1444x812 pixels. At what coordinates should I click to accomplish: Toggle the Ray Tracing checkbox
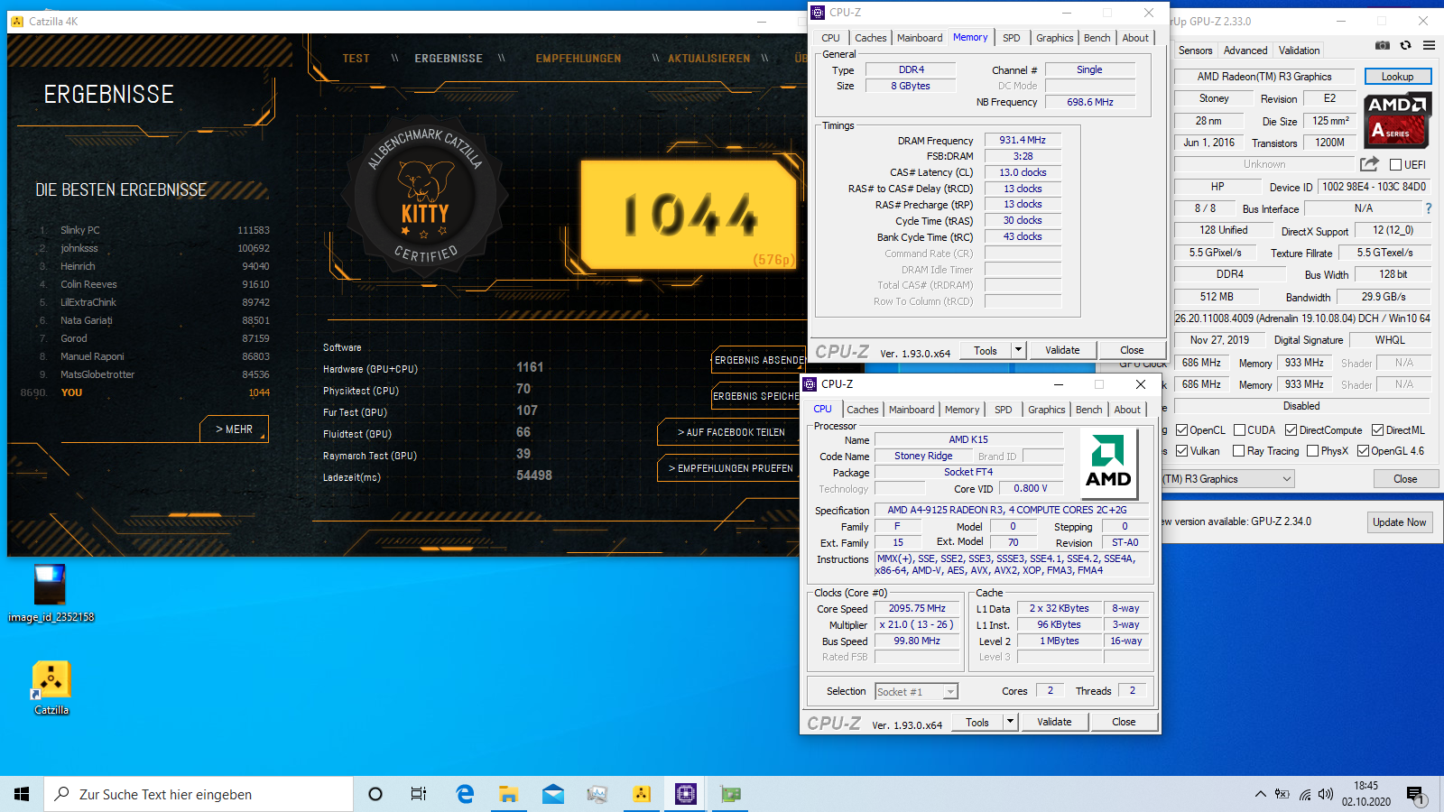point(1240,451)
